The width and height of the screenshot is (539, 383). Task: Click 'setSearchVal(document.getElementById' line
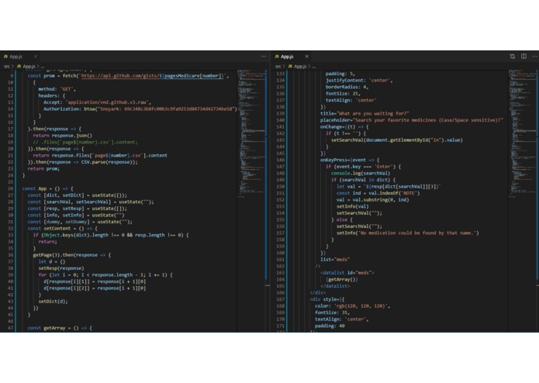click(396, 140)
